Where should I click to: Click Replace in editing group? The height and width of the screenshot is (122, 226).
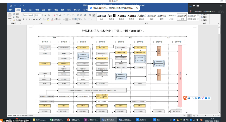tap(204, 17)
